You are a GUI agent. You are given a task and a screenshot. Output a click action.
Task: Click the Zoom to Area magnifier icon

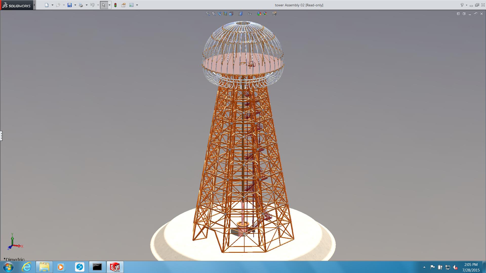coord(214,14)
